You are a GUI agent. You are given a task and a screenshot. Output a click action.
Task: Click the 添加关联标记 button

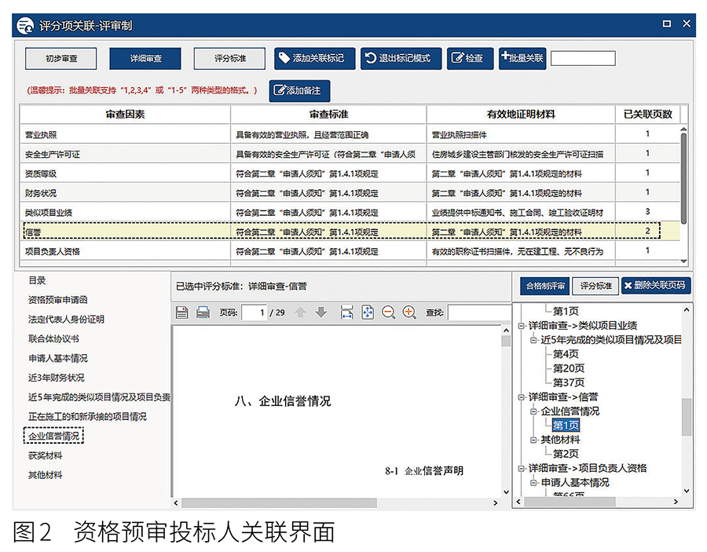point(314,59)
